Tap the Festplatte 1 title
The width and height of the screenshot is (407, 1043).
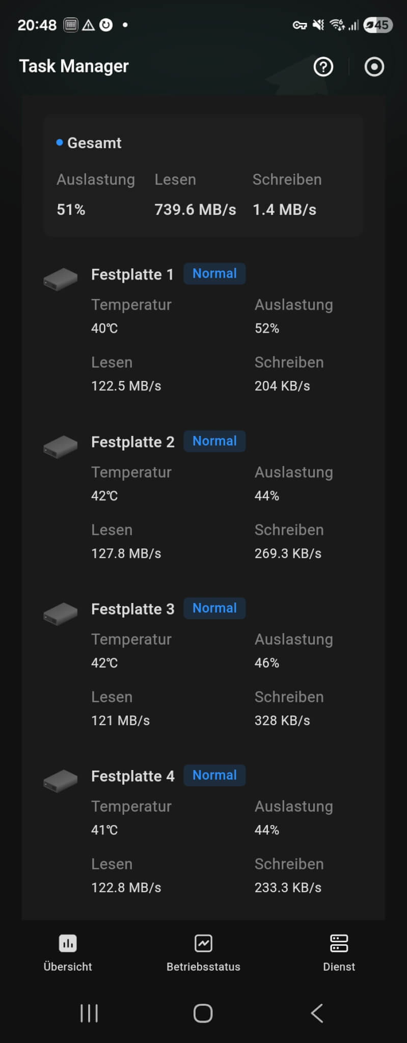tap(132, 275)
